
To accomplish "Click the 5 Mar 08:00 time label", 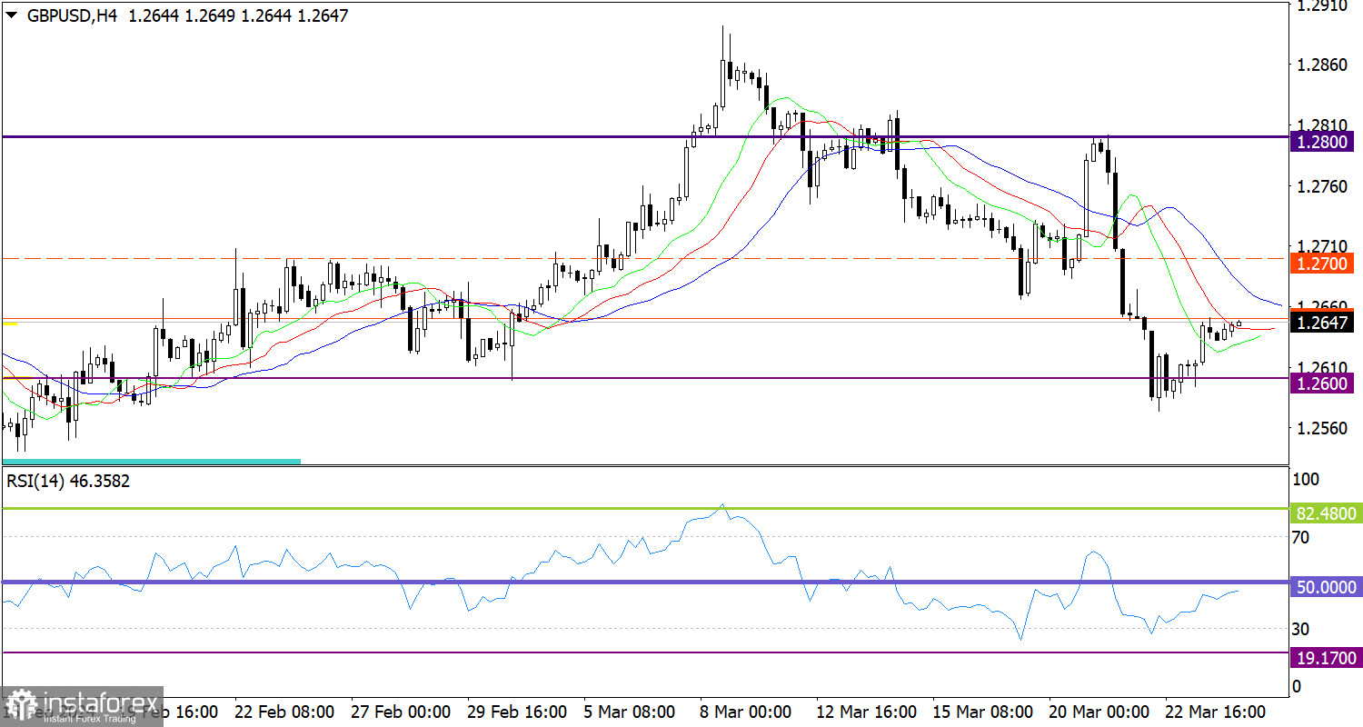I will click(629, 710).
